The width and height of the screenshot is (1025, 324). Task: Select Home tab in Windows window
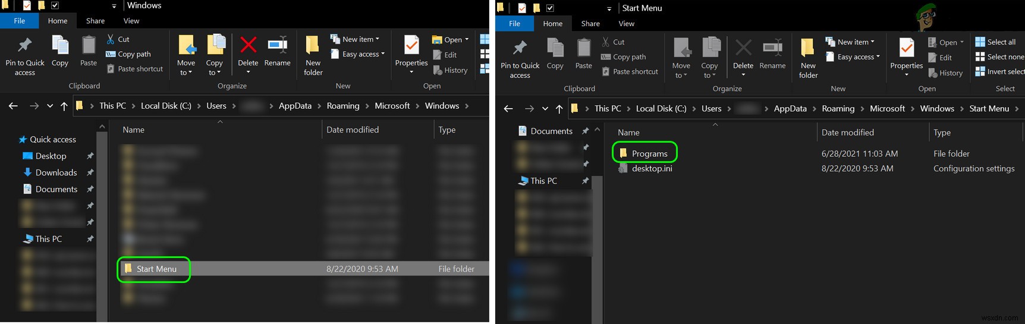(x=58, y=21)
